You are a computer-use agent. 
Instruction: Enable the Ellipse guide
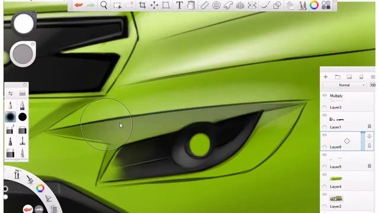(x=216, y=5)
